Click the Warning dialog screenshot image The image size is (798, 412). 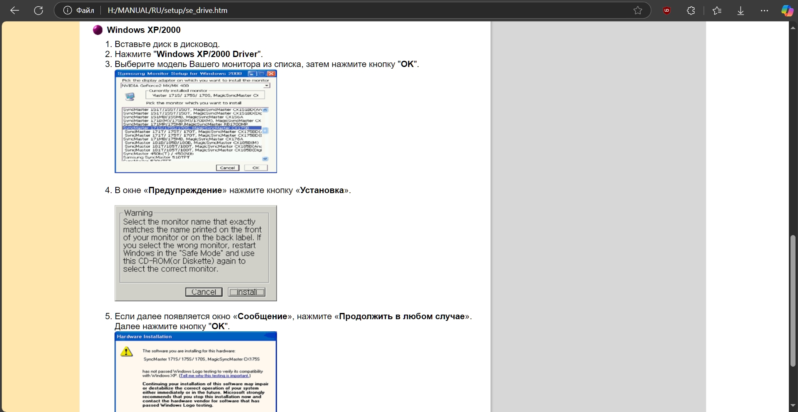(x=196, y=253)
